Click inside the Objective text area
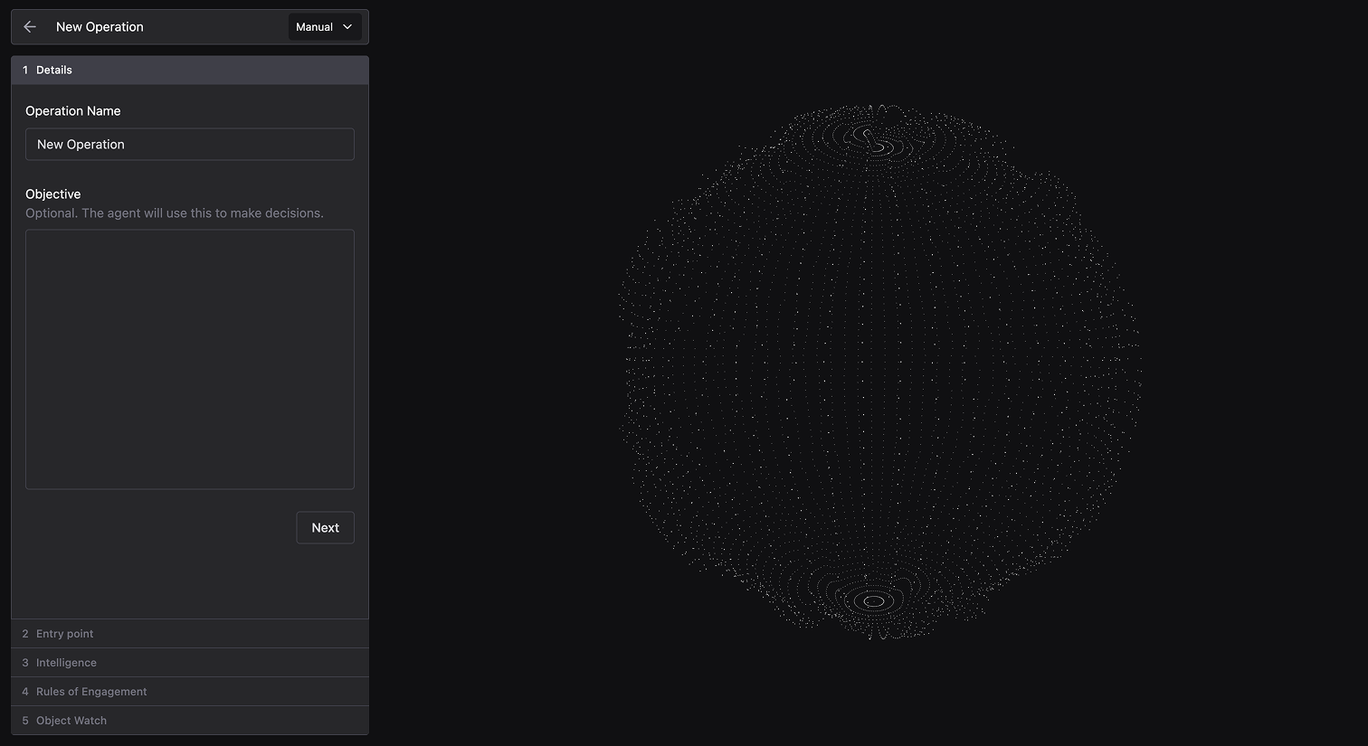Screen dimensions: 1368x746 point(190,359)
